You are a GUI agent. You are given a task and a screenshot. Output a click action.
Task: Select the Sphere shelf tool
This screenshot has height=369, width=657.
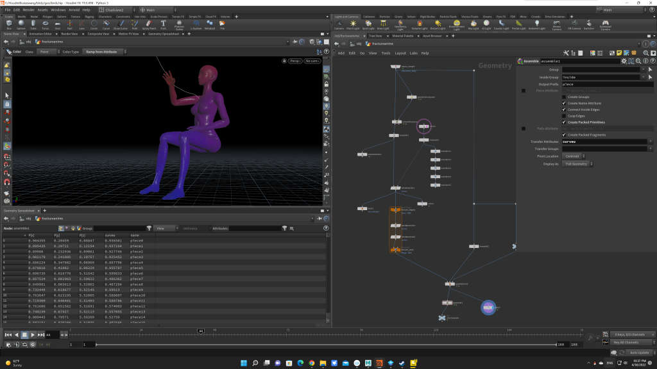[21, 24]
